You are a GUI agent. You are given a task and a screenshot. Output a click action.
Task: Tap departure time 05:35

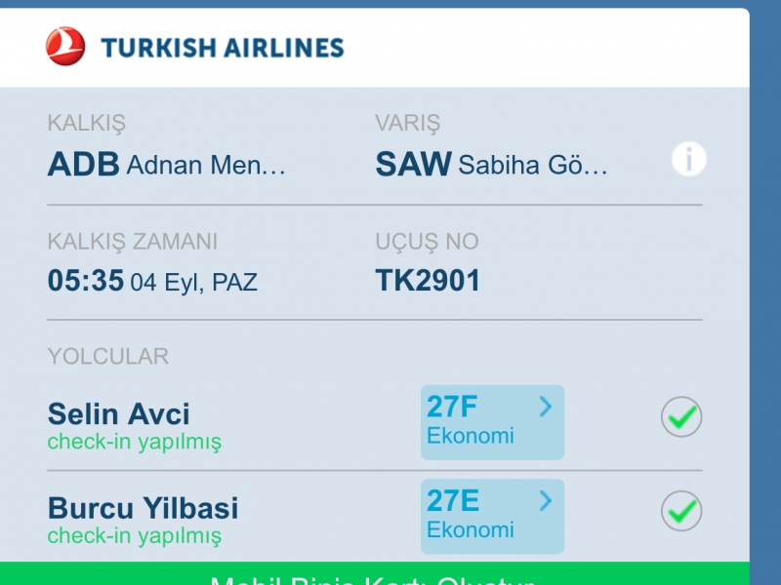86,280
